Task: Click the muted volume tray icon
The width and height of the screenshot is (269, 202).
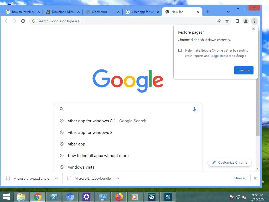Action: point(244,197)
